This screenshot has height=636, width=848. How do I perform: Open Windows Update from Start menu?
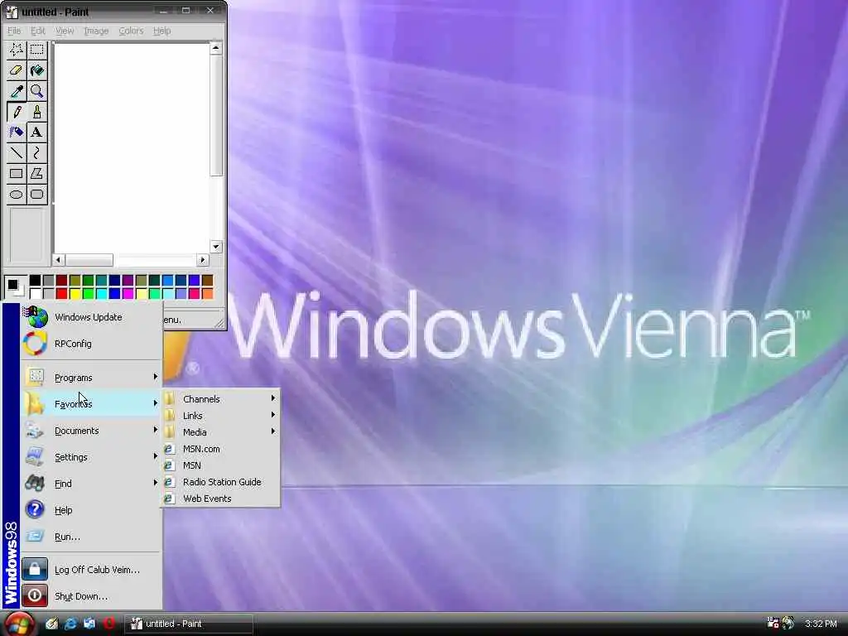click(91, 317)
